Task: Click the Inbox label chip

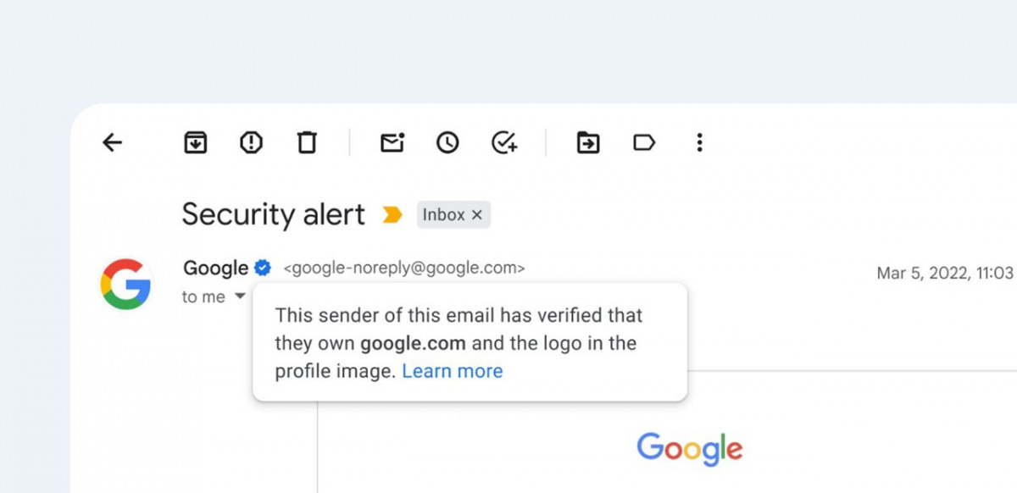Action: [x=444, y=215]
